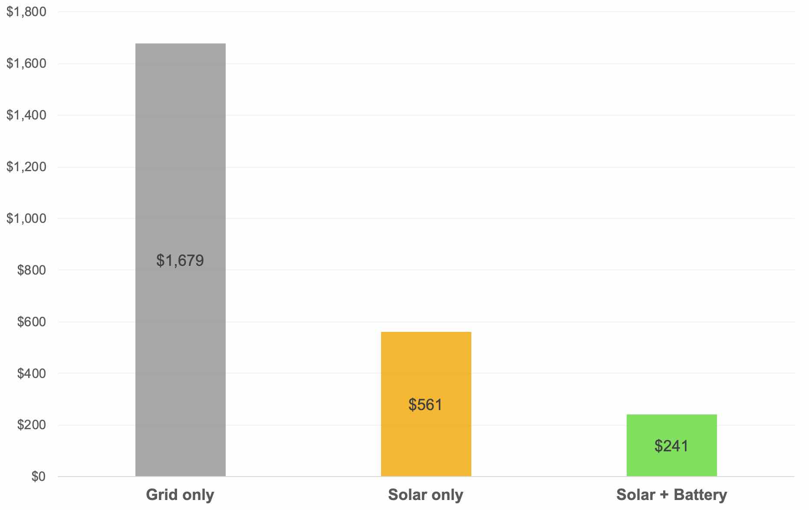
Task: Click the $400 y-axis label
Action: pyautogui.click(x=32, y=374)
